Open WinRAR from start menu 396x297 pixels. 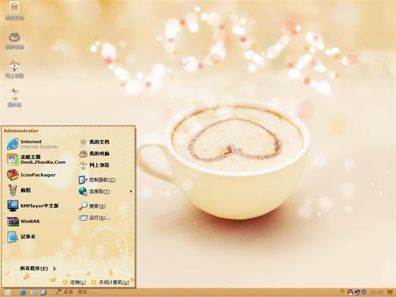(24, 221)
